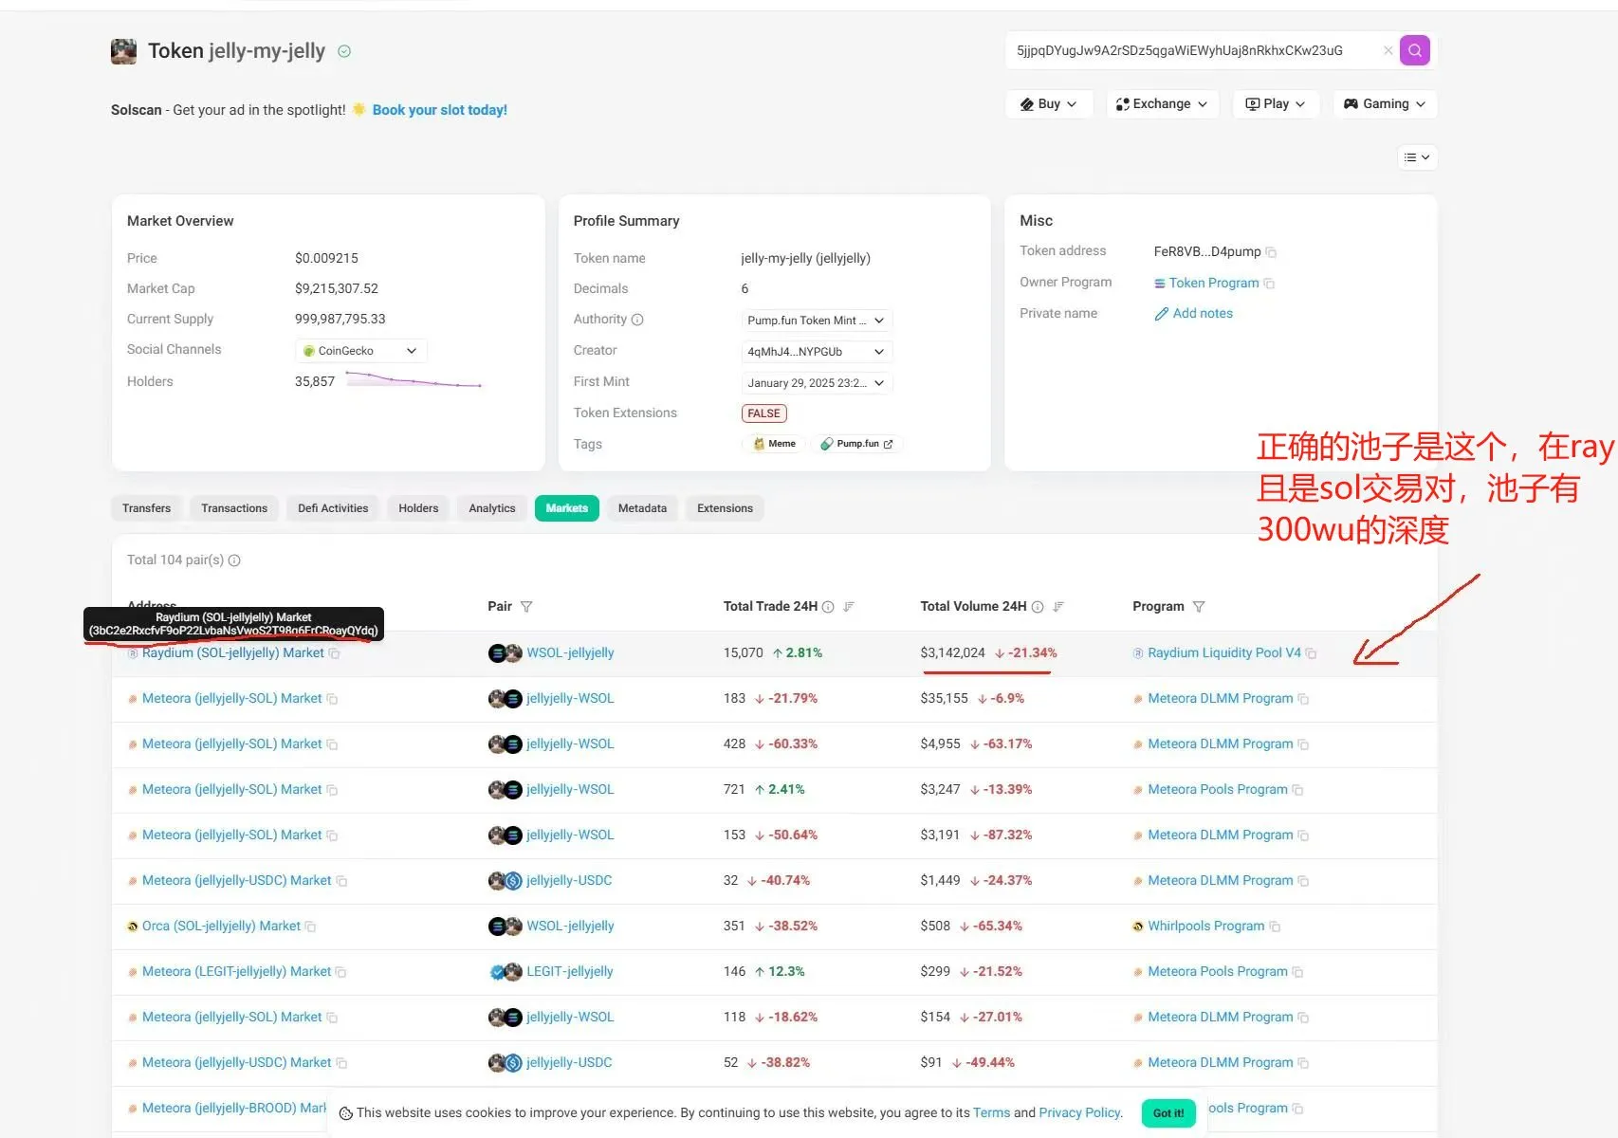The width and height of the screenshot is (1618, 1138).
Task: Open the Gaming dropdown menu
Action: pos(1385,104)
